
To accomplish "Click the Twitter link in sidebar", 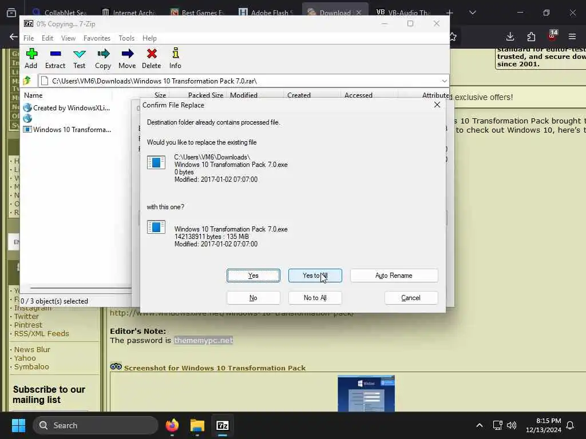I will (x=26, y=316).
